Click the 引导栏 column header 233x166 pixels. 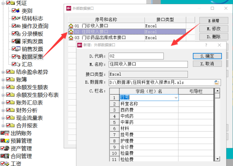tap(196, 91)
